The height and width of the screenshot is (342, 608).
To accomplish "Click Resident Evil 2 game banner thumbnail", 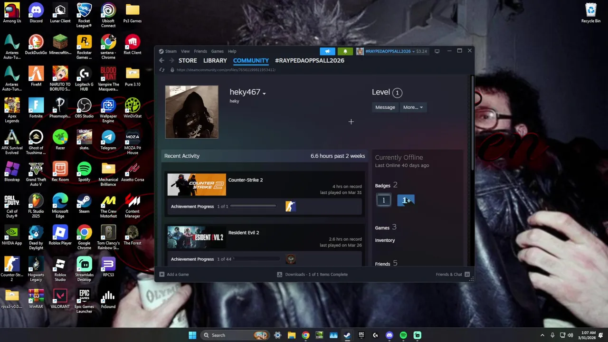I will [x=197, y=237].
